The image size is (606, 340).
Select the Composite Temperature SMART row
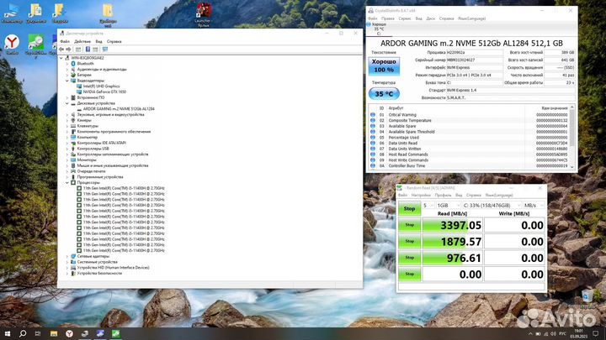point(469,120)
